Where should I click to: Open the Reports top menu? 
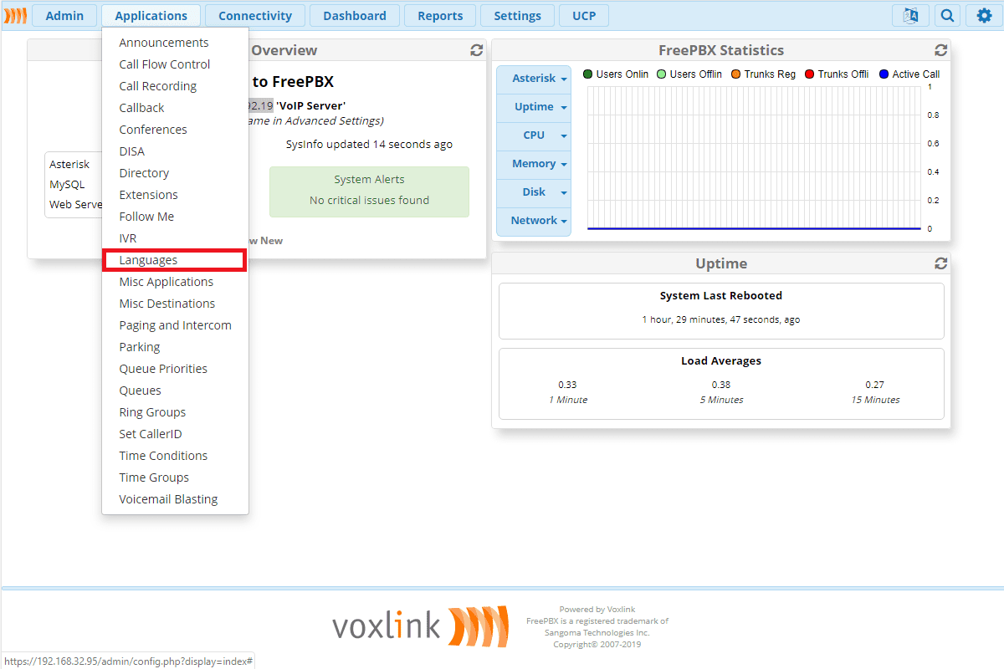coord(440,15)
